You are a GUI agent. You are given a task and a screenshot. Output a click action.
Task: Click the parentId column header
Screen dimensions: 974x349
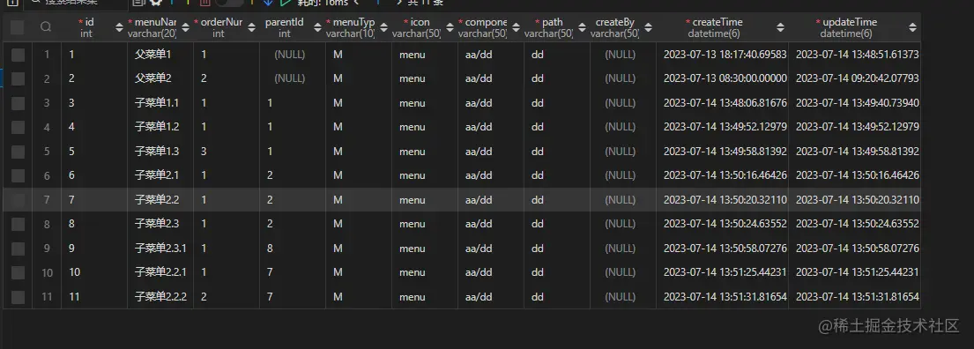[285, 27]
